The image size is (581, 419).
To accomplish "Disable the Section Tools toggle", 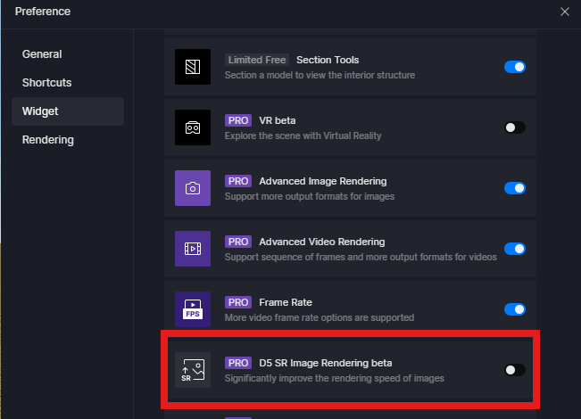I will 515,67.
